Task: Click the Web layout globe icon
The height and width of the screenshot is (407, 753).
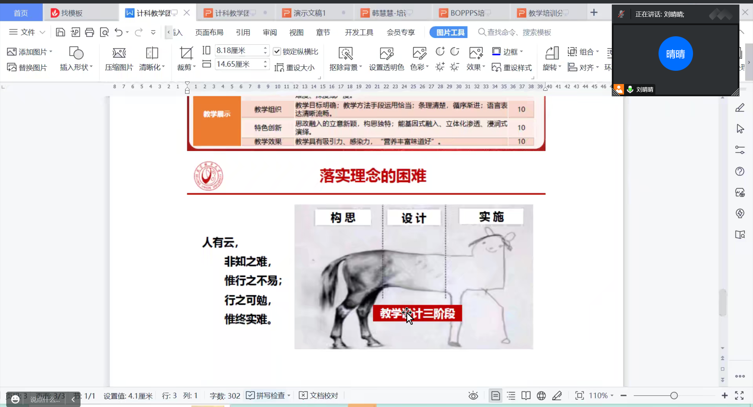Action: pos(541,395)
